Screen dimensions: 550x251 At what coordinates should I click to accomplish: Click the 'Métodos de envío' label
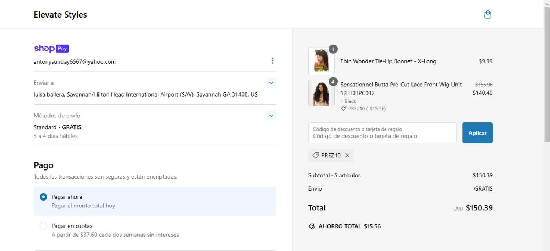[x=57, y=116]
